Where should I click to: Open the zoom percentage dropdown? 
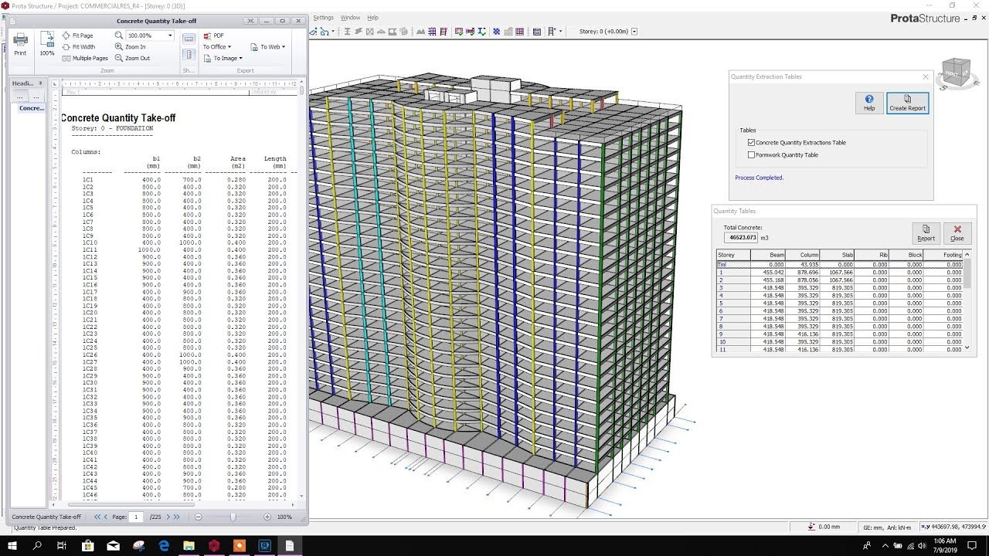point(170,34)
